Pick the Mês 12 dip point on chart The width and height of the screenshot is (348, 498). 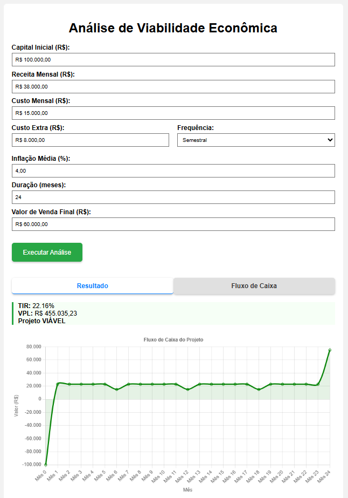coord(187,390)
